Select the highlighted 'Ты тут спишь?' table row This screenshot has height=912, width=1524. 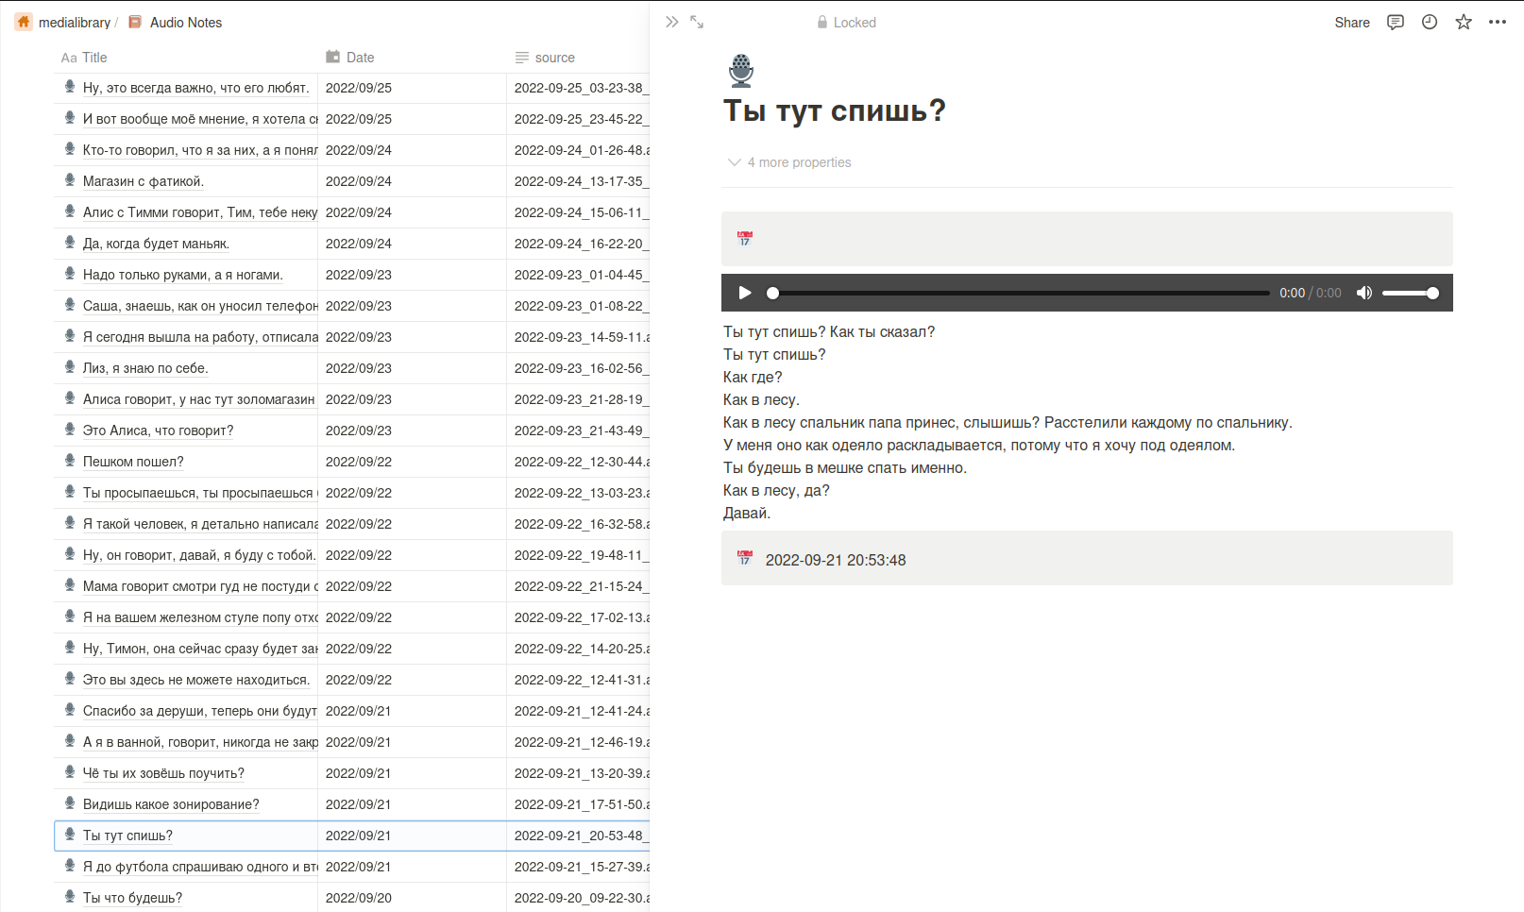351,836
